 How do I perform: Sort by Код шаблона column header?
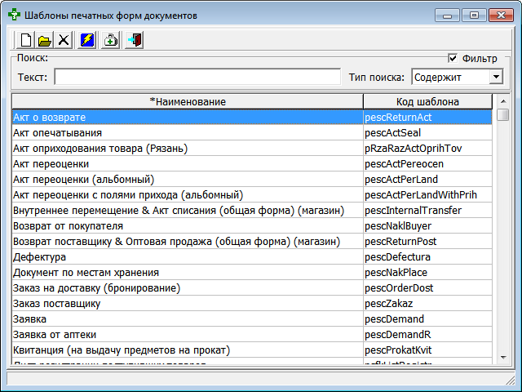427,101
